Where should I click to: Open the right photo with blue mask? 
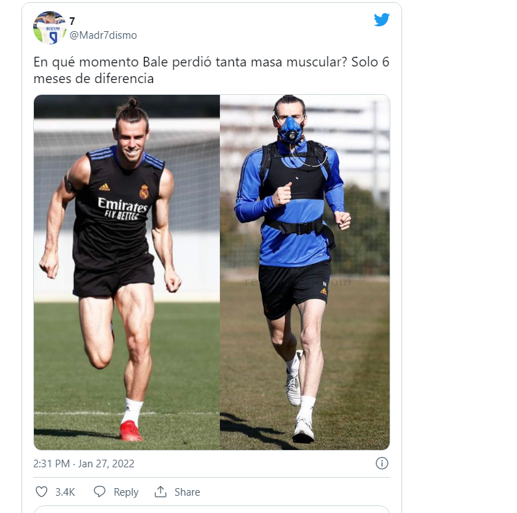[305, 272]
